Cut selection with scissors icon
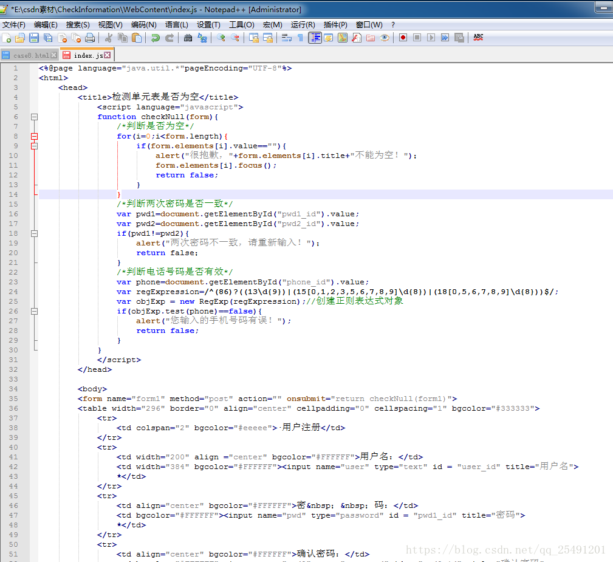Viewport: 613px width, 562px height. [x=109, y=38]
